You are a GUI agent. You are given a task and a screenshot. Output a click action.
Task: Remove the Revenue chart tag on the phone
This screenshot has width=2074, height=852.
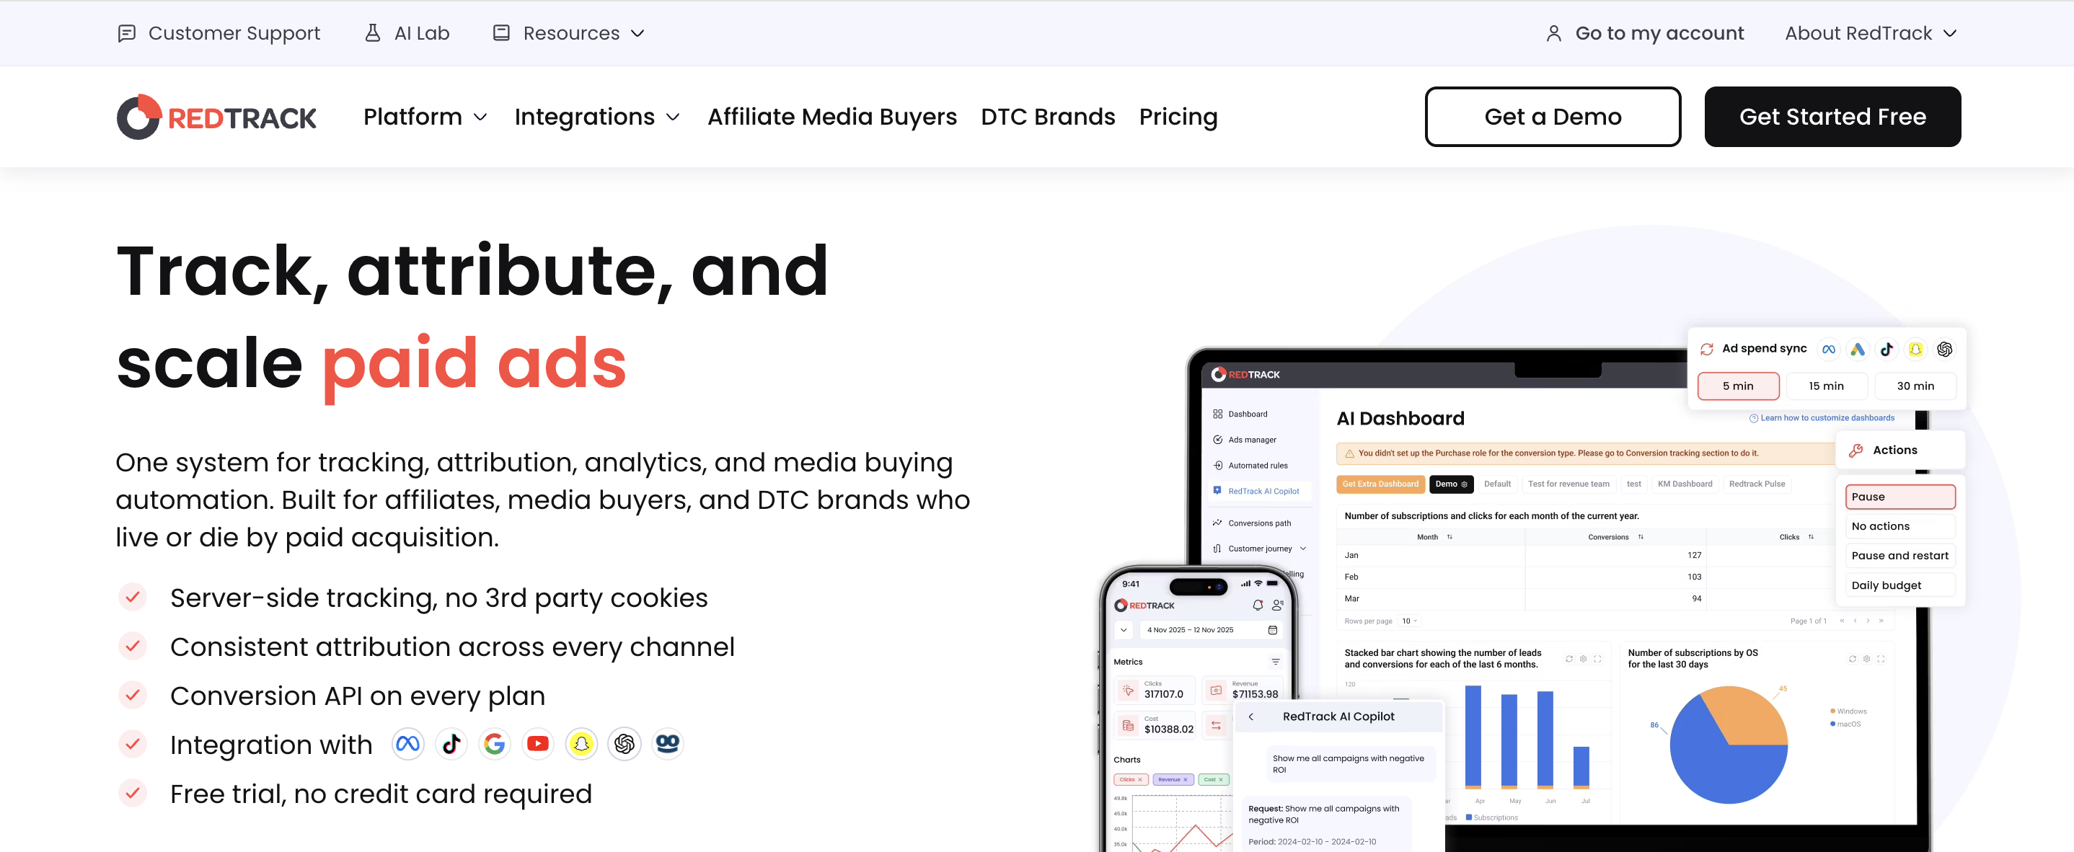point(1185,780)
